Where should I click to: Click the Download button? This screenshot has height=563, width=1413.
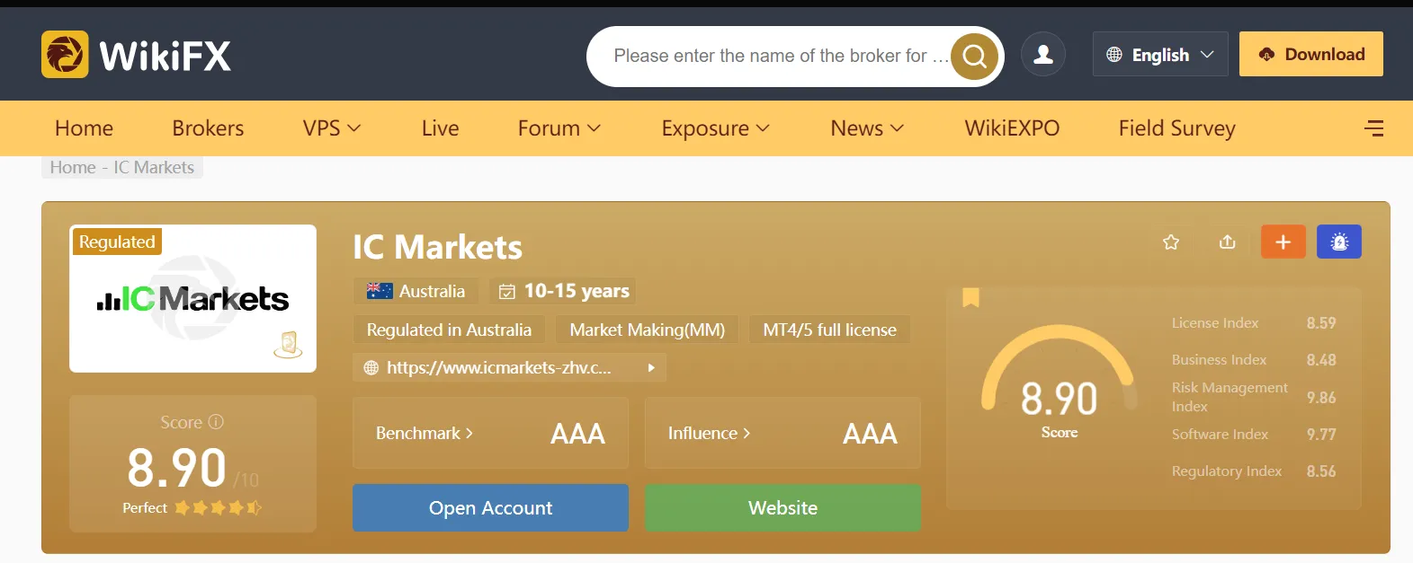tap(1311, 54)
